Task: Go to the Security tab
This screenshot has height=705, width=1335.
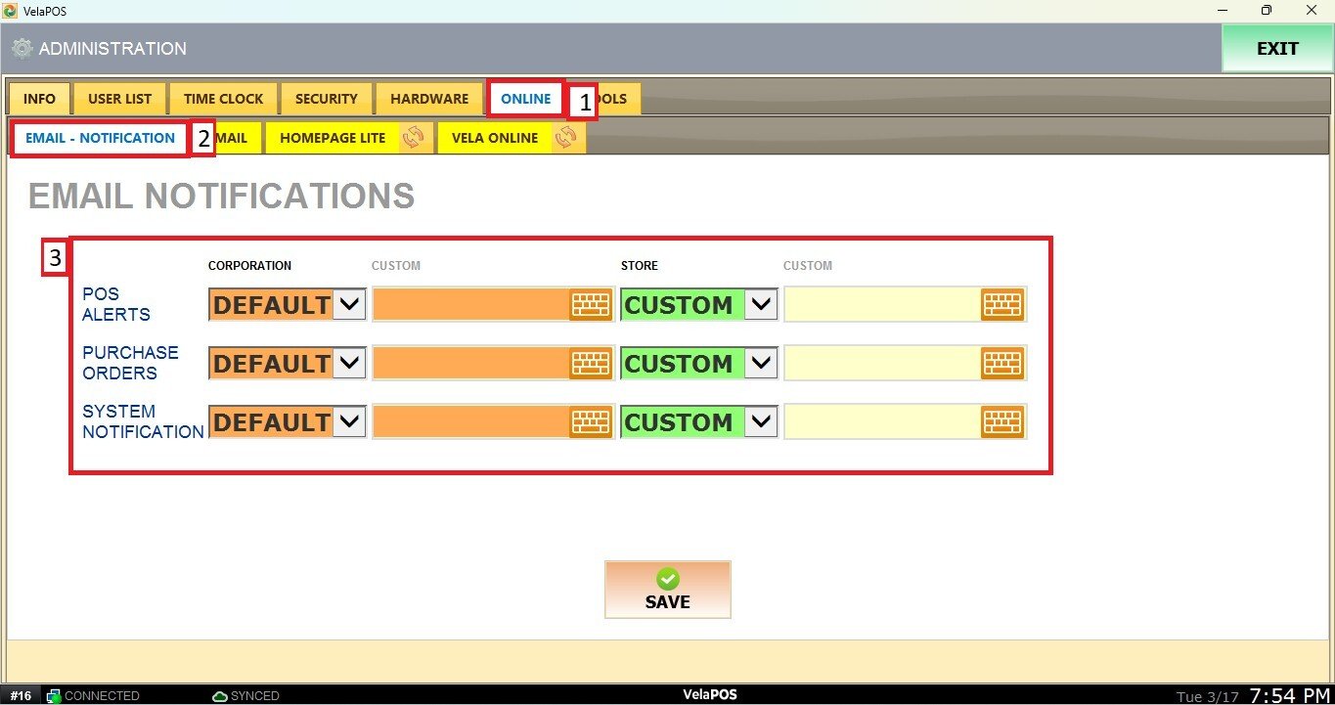Action: [x=327, y=99]
